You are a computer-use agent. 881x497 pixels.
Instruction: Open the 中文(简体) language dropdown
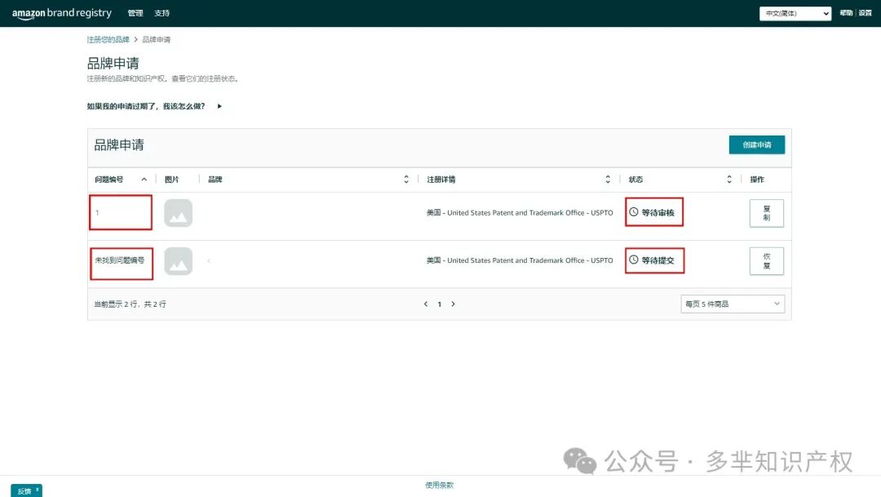[x=795, y=14]
